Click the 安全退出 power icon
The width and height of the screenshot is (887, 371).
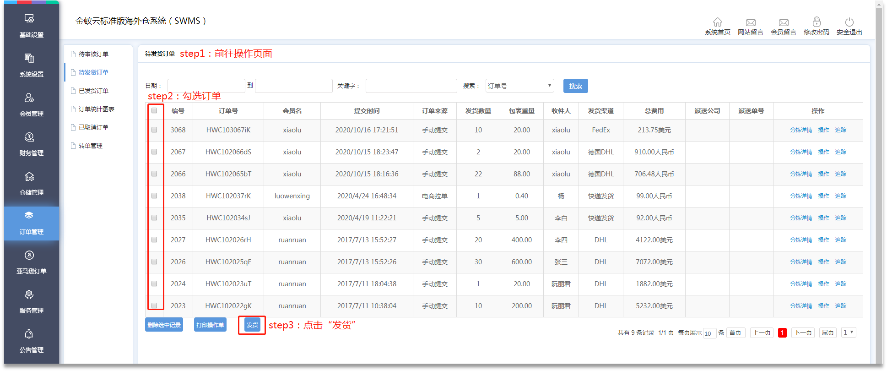pyautogui.click(x=849, y=22)
